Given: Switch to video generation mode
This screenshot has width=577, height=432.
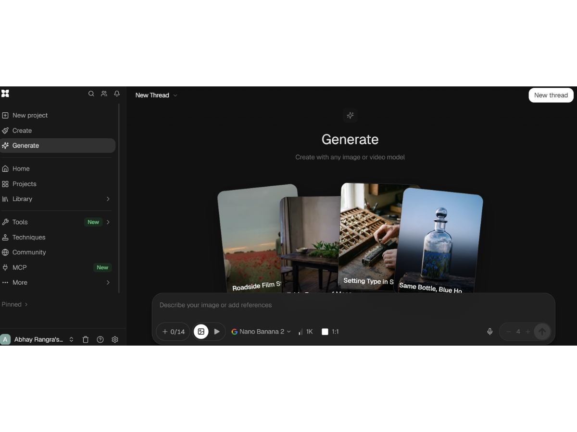Looking at the screenshot, I should point(217,332).
